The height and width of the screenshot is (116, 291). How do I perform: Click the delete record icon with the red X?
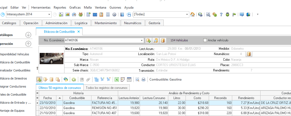tap(58, 79)
